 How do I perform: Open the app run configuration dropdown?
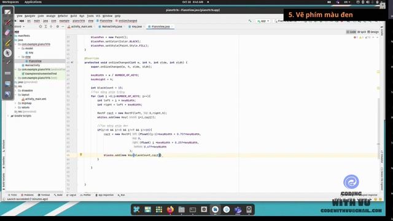point(263,21)
